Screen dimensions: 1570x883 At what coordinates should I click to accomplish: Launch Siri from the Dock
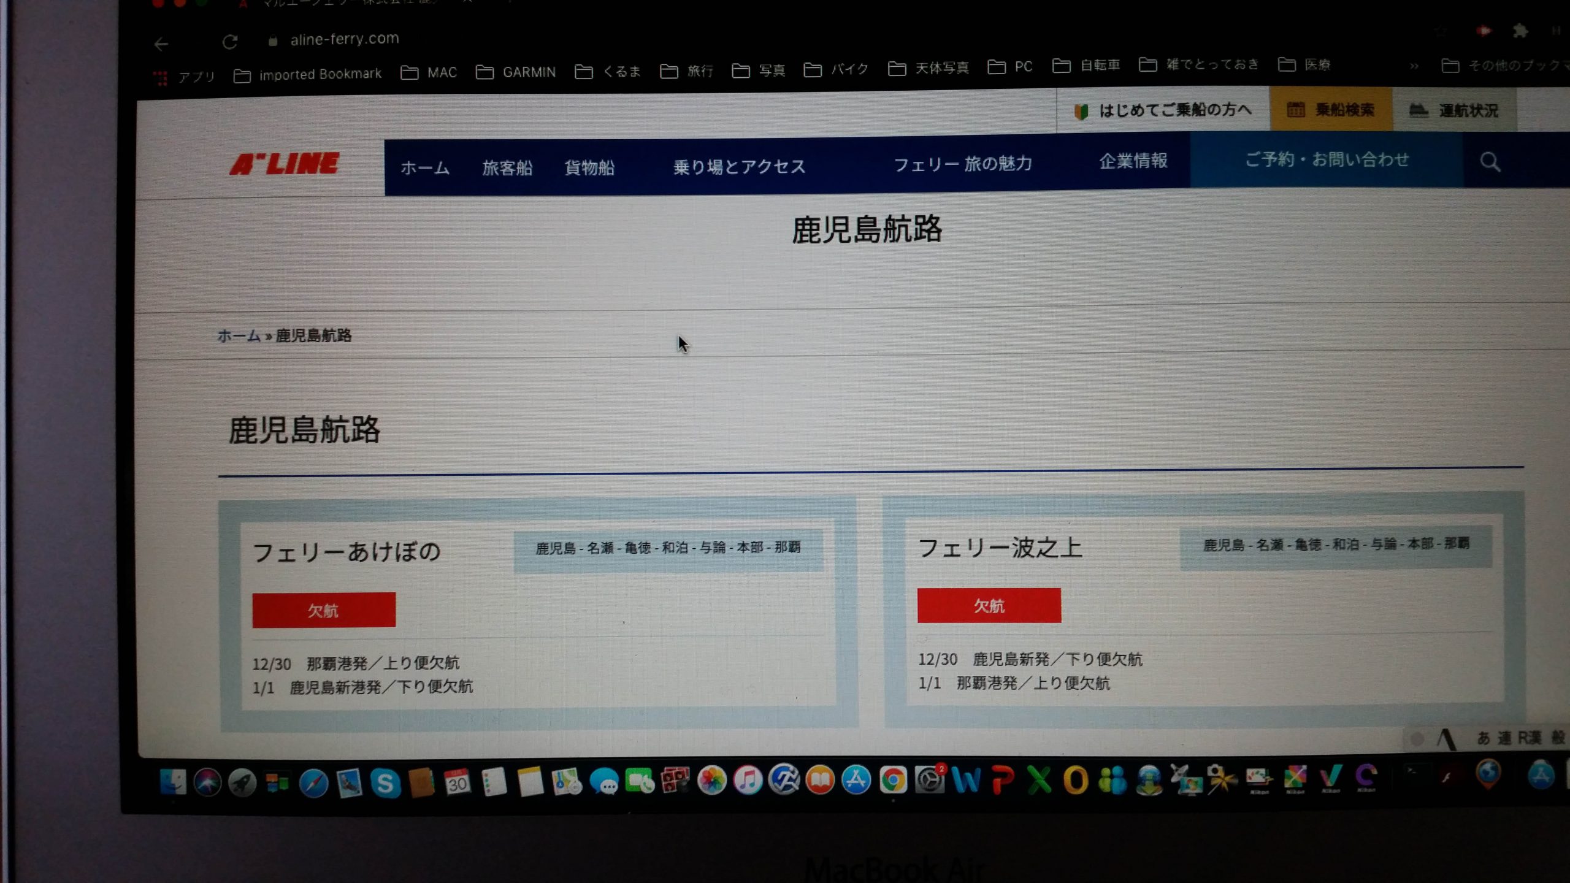[207, 782]
